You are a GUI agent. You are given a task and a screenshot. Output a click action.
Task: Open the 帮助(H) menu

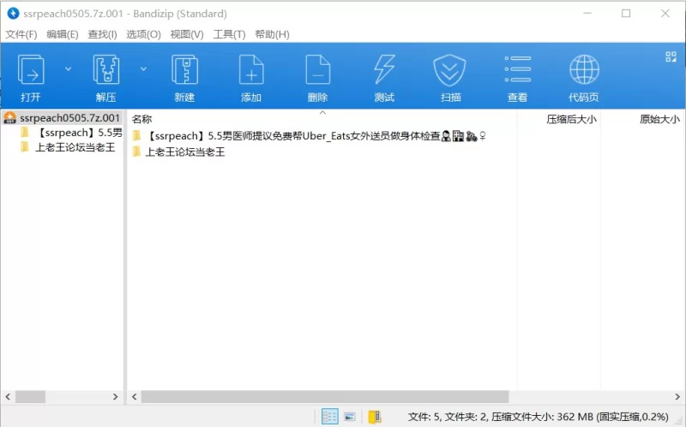click(272, 34)
